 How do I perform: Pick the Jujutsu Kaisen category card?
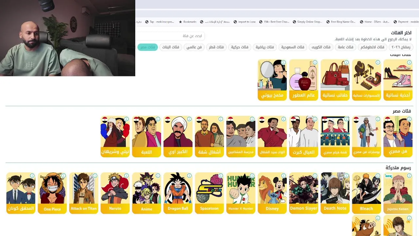coord(398,193)
